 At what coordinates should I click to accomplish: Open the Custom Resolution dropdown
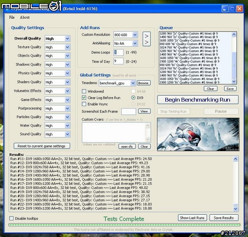pyautogui.click(x=135, y=35)
